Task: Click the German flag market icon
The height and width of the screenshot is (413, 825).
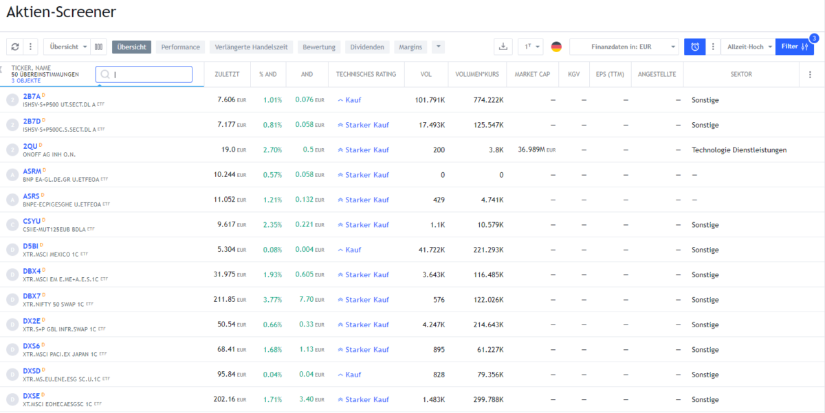Action: (555, 47)
